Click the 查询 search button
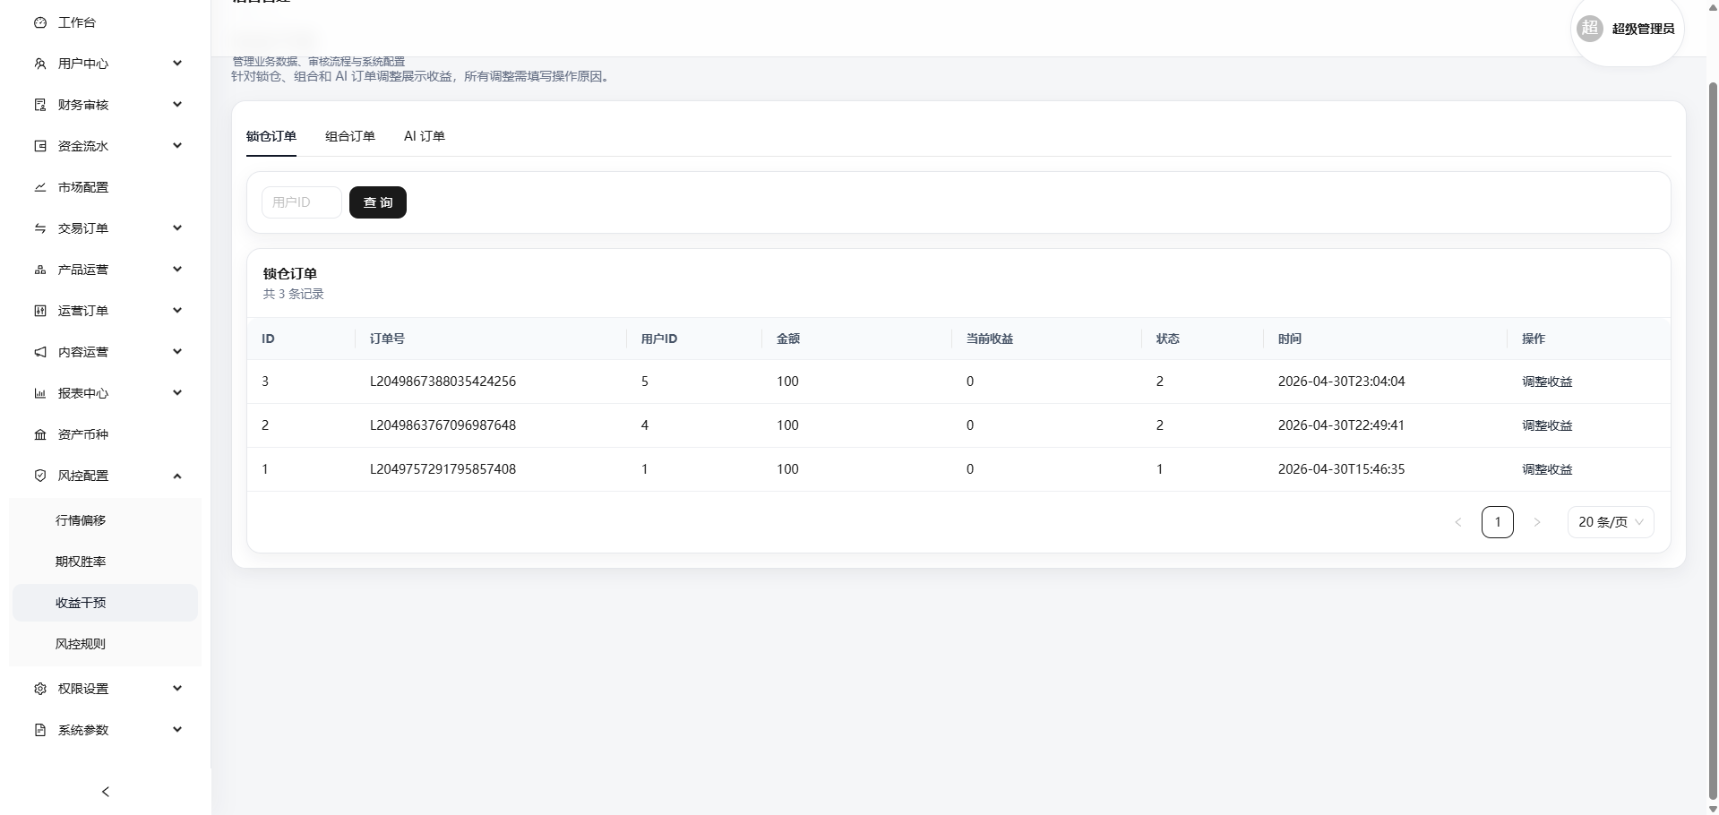 (x=378, y=202)
